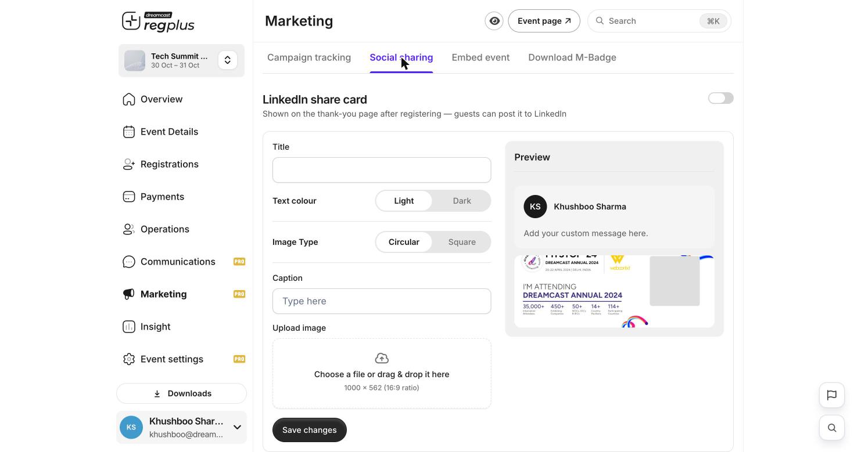Click 'Add your custom message here.' text

click(586, 233)
